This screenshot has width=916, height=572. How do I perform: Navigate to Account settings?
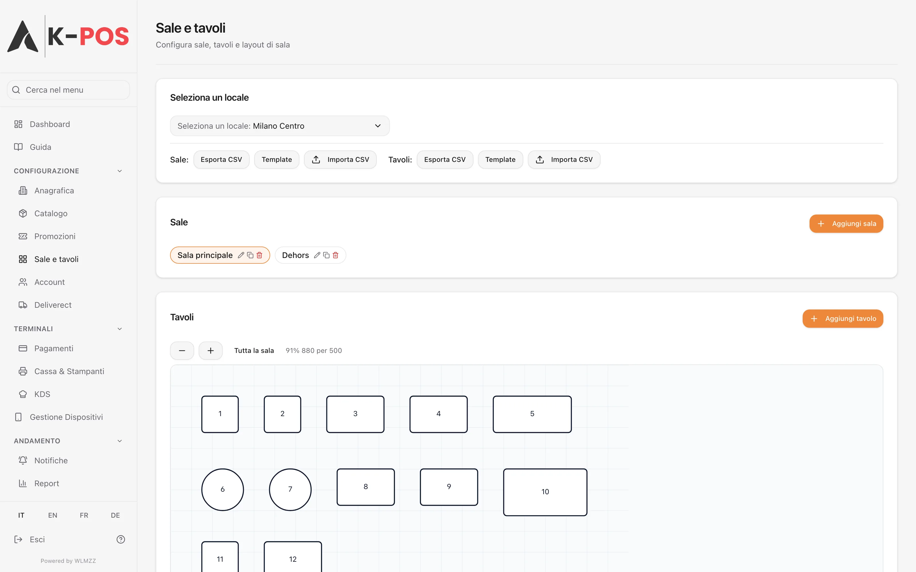click(x=68, y=282)
